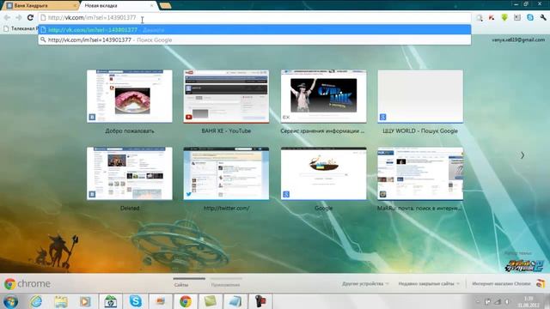Open the orange presentation app in taskbar
Viewport: 550px width, 309px height.
[161, 301]
